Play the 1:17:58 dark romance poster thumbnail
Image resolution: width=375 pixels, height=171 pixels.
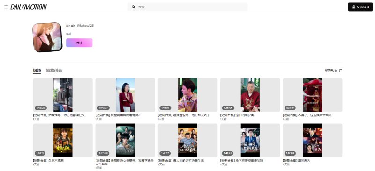312,140
